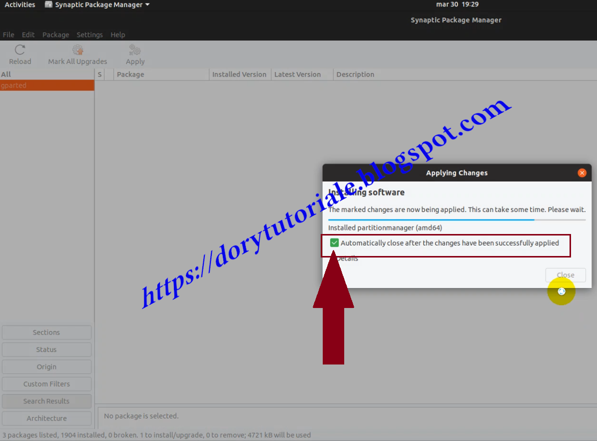This screenshot has height=441, width=597.
Task: Click the Custom Filters button
Action: coord(46,384)
